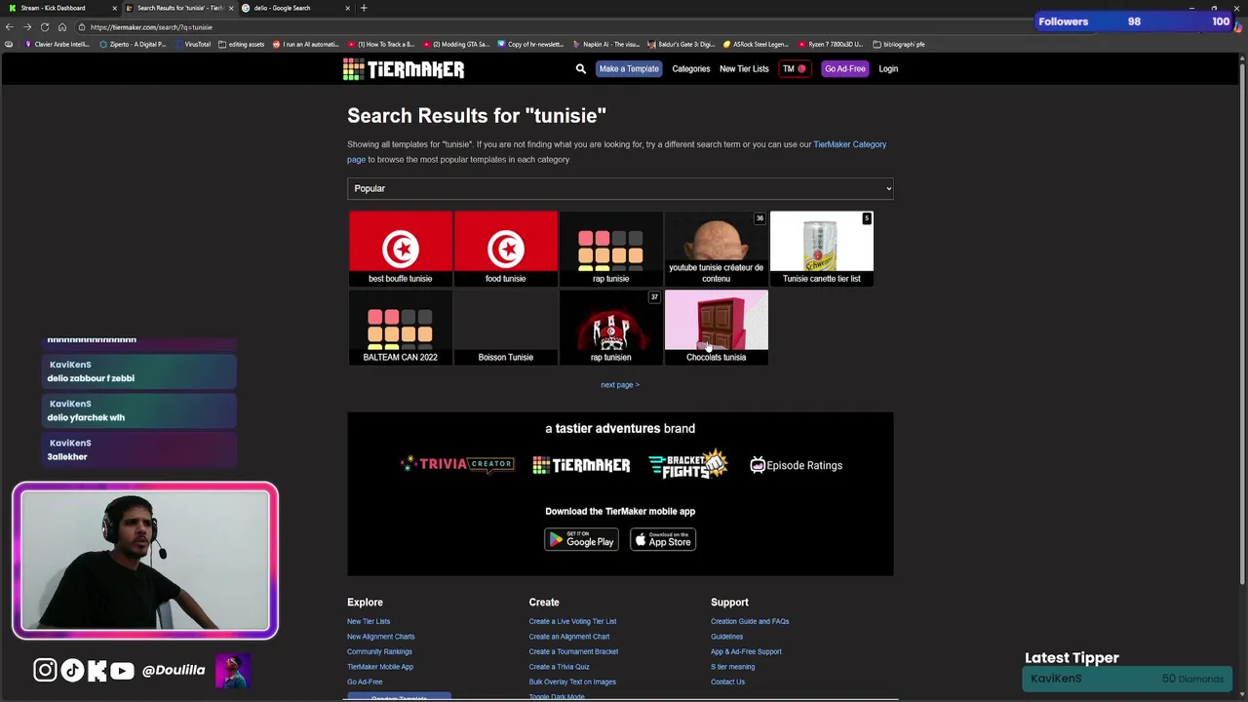Switch to the delio - Google Search tab
The width and height of the screenshot is (1248, 702).
click(x=296, y=8)
